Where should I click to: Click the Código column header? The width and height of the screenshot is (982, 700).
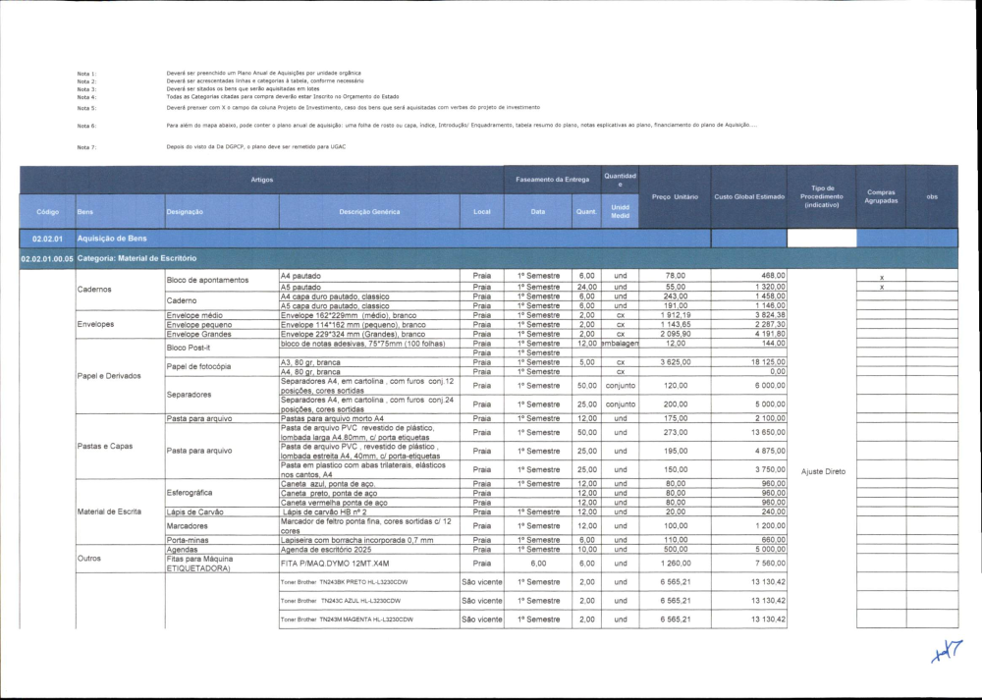pos(47,211)
